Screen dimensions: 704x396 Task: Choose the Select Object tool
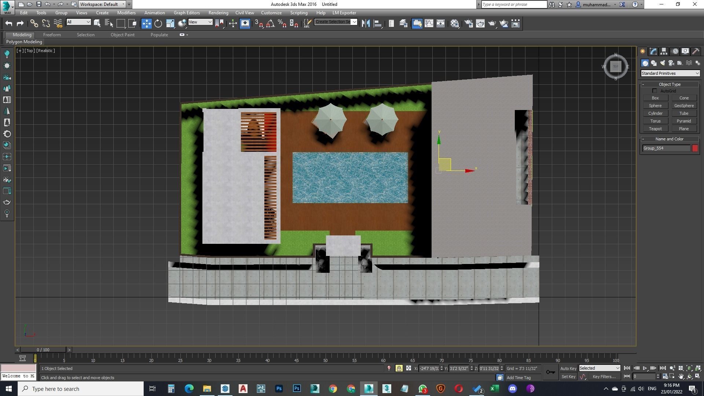97,23
